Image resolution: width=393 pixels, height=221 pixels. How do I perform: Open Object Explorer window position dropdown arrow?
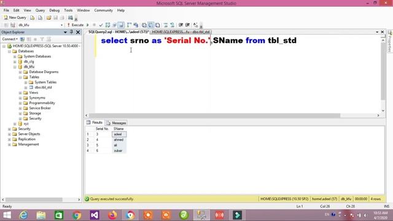(x=65, y=32)
